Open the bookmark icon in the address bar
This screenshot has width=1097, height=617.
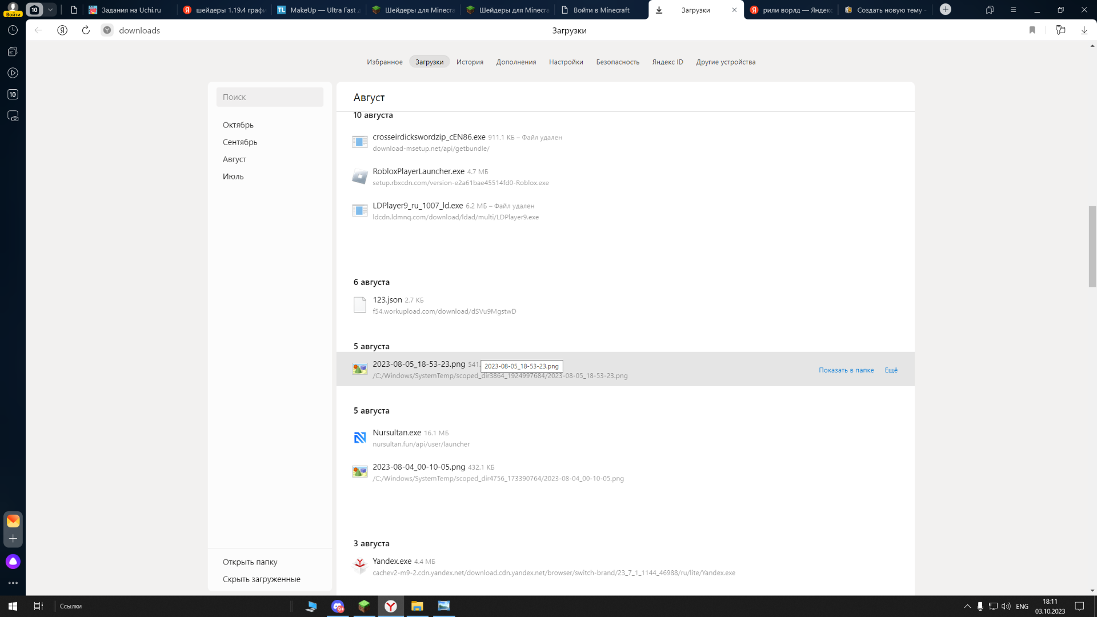pos(1032,30)
